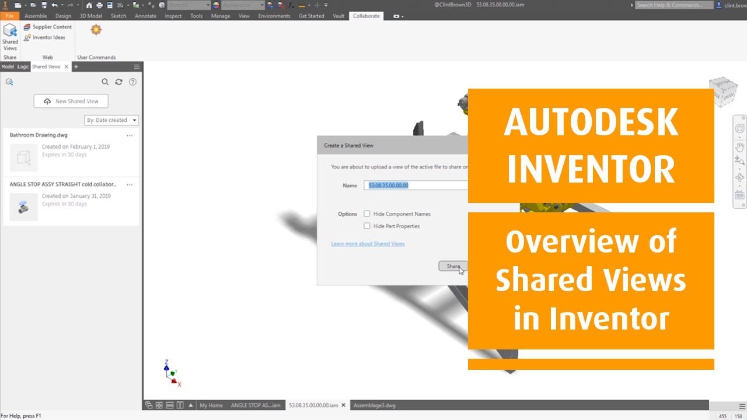Select the ANGLE STOP ASSY STRAIGHT thumbnail
747x420 pixels.
(x=24, y=207)
